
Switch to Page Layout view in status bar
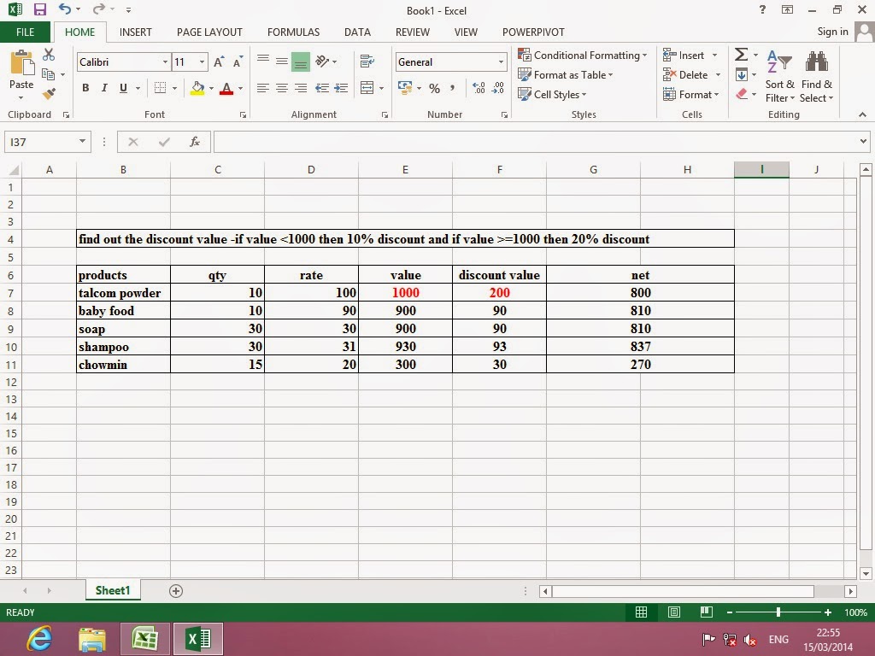pos(674,612)
